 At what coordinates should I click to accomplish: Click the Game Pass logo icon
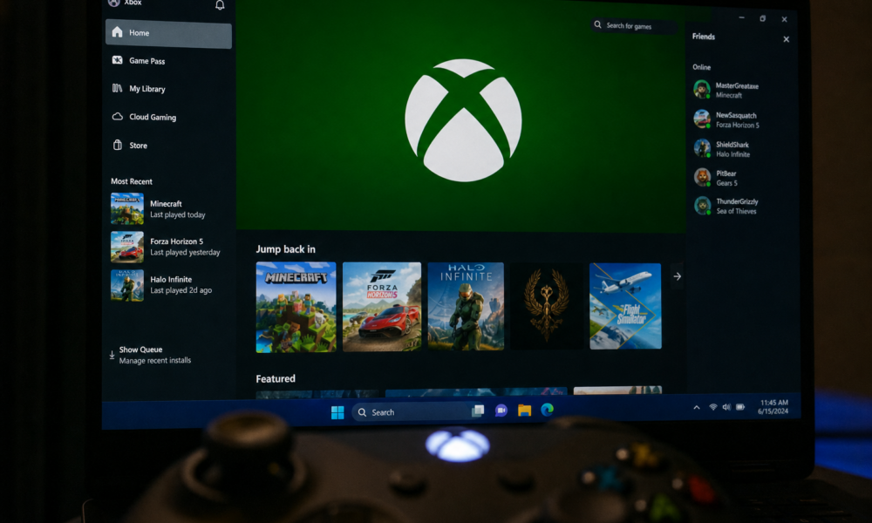(x=118, y=59)
